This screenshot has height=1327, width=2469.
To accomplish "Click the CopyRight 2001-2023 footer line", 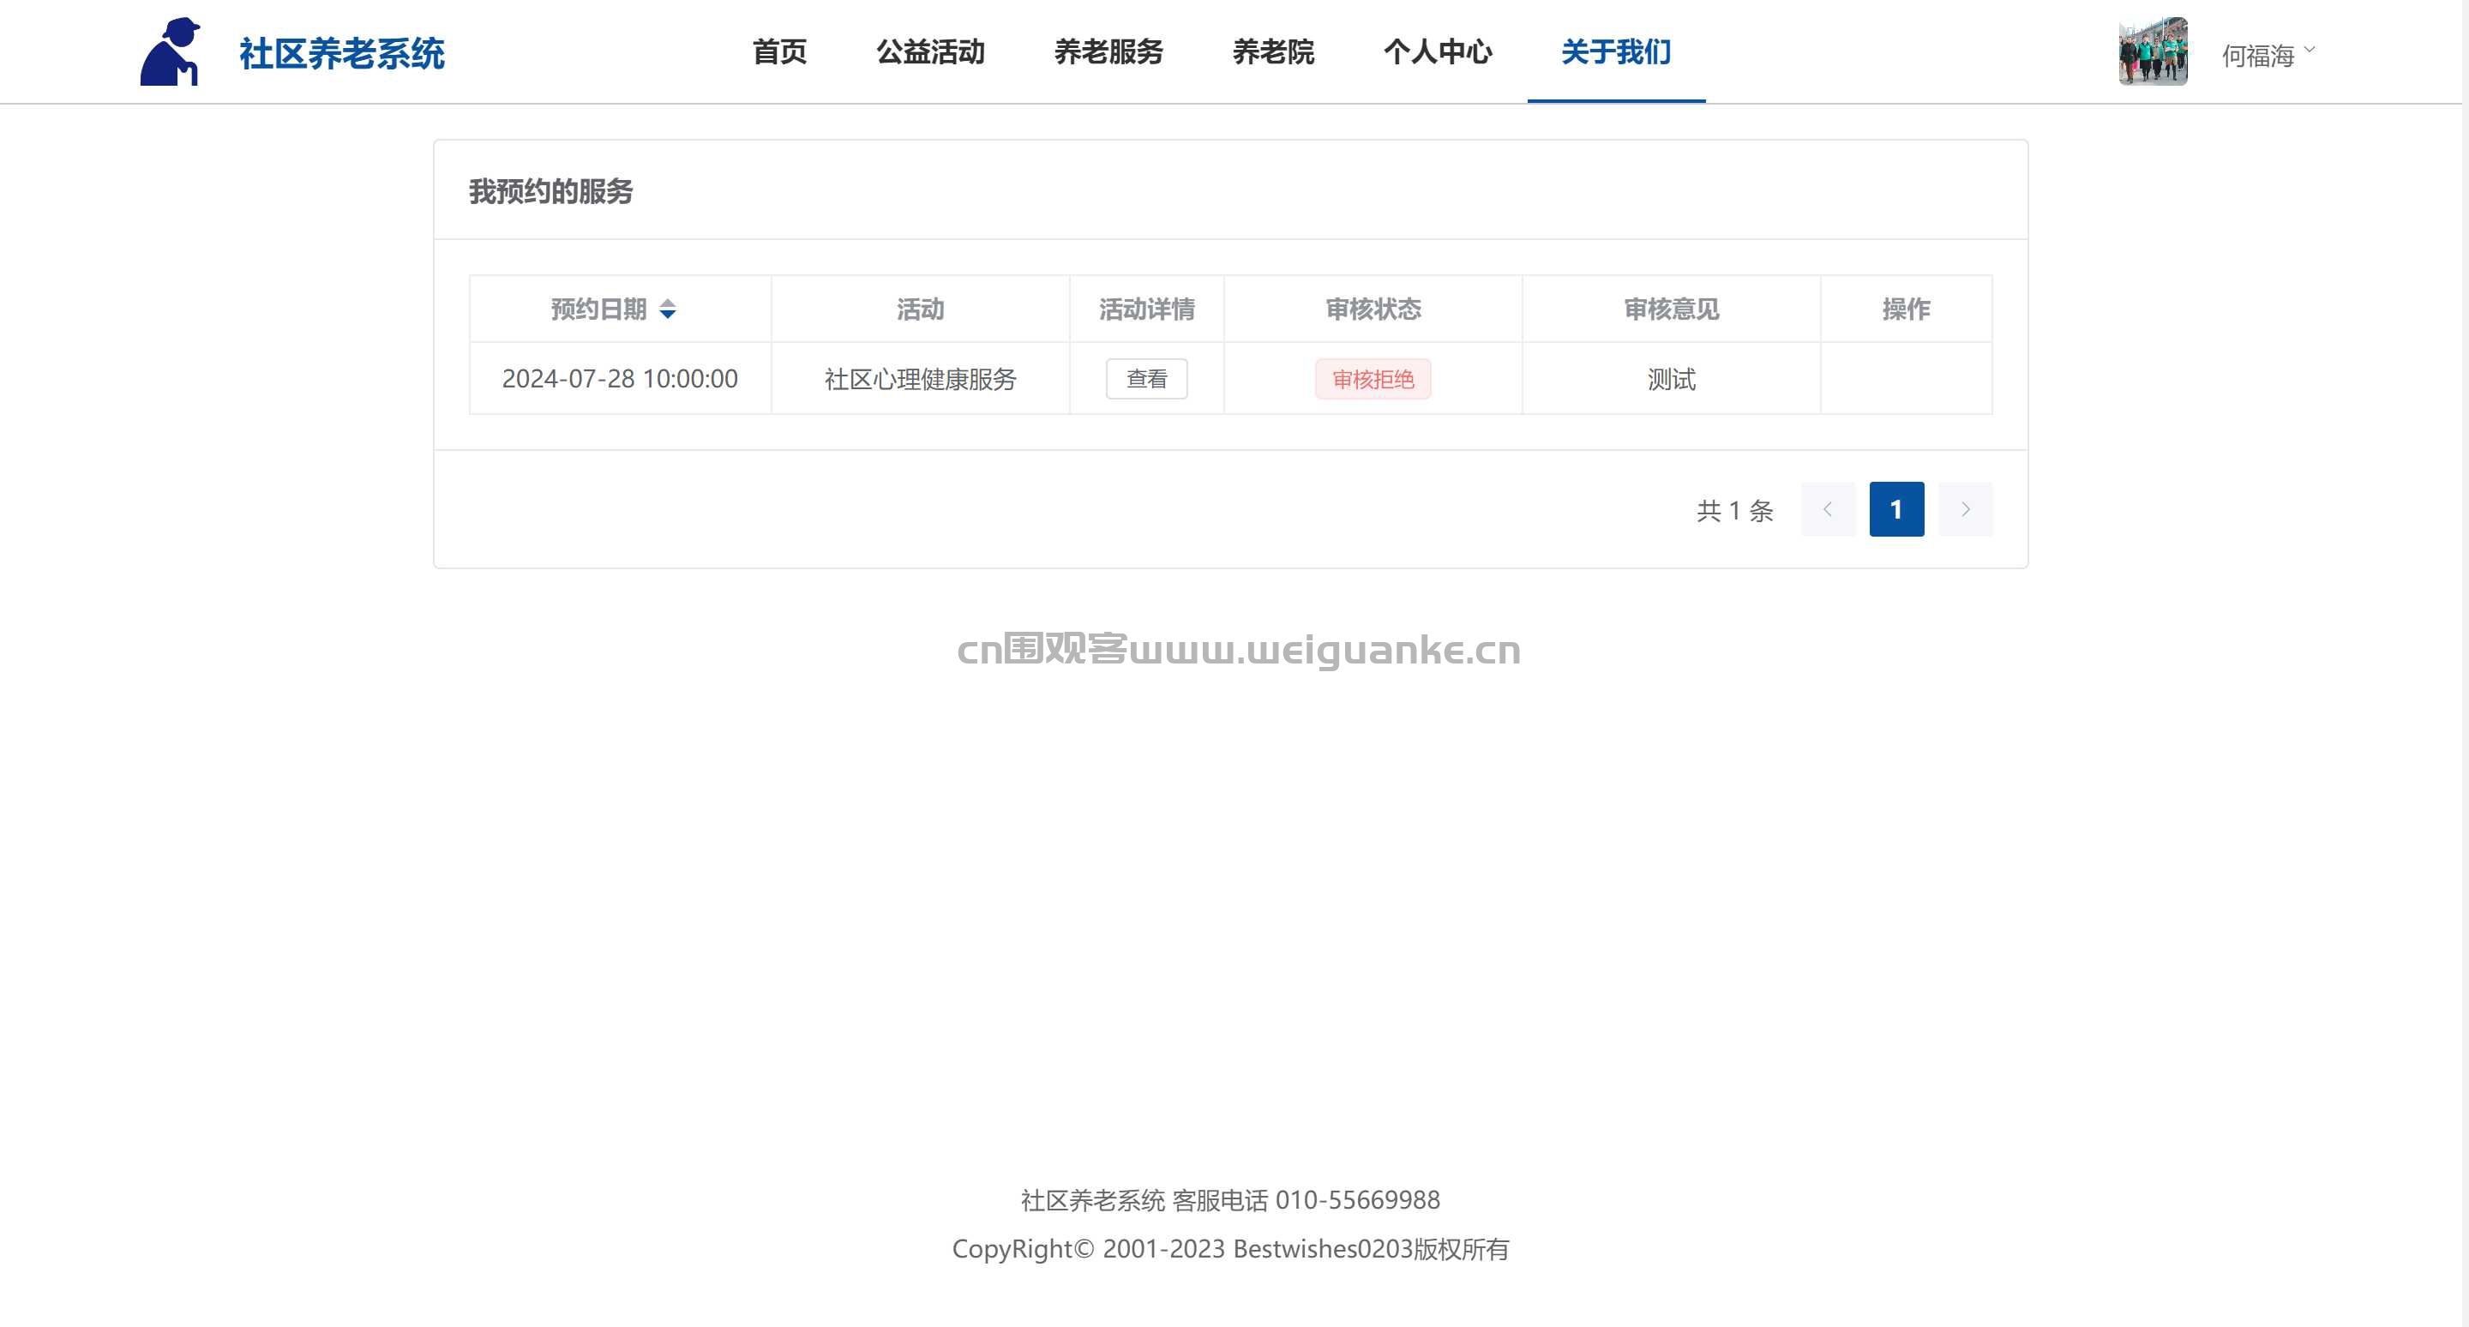I will (1231, 1248).
